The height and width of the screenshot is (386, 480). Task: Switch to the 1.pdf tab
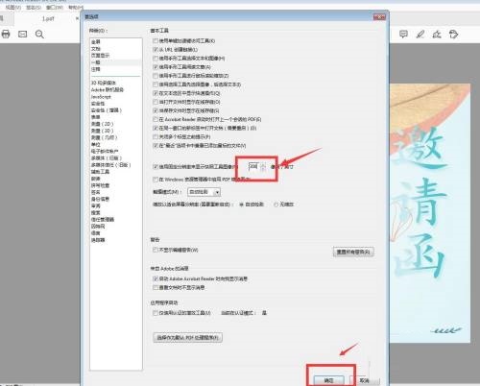[x=48, y=19]
